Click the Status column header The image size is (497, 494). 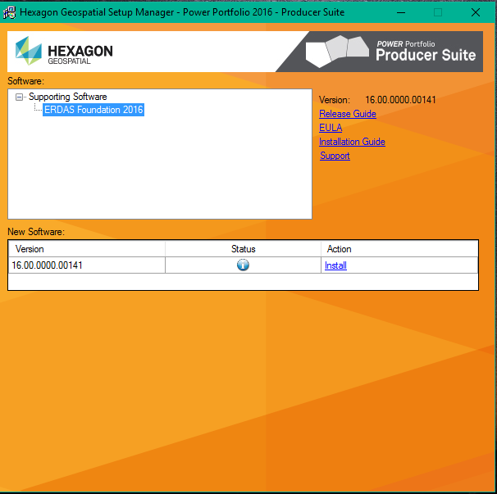point(243,249)
